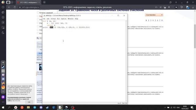
Task: Open the browser hamburger menu
Action: tap(176, 2)
